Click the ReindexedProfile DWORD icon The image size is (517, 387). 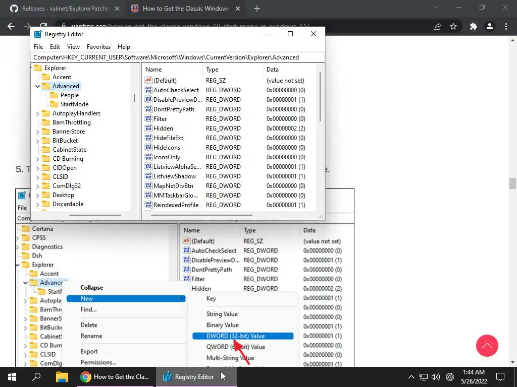pyautogui.click(x=148, y=205)
